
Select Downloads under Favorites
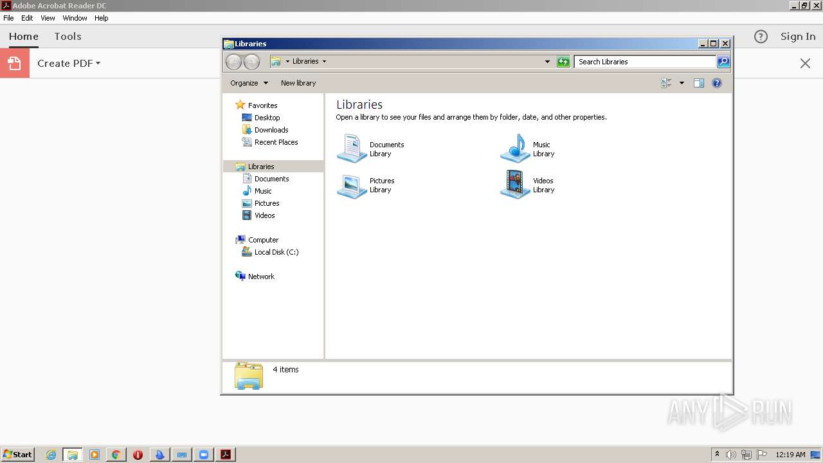(271, 130)
